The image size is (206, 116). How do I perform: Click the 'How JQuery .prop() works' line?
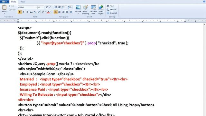(x=59, y=64)
